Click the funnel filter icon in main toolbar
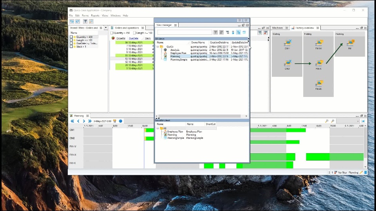The height and width of the screenshot is (211, 376). coord(85,21)
